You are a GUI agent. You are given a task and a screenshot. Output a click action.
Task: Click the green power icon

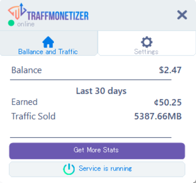[69, 169]
